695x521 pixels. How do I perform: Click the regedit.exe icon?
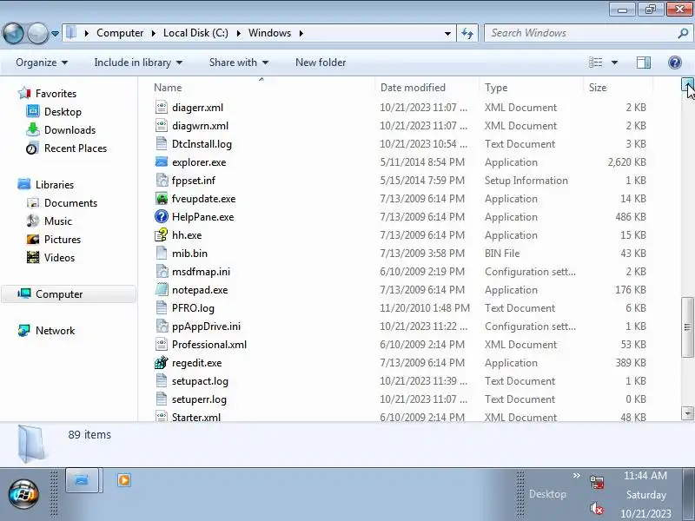[162, 362]
